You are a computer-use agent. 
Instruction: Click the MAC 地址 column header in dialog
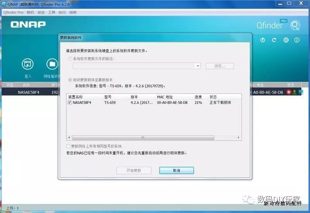[165, 97]
